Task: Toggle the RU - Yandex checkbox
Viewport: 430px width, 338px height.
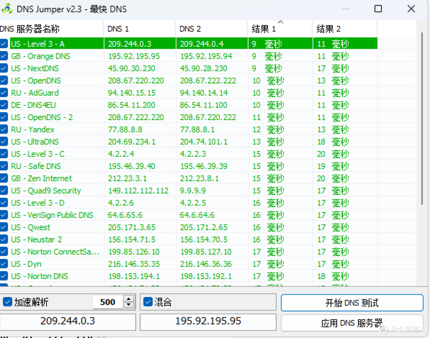Action: pos(4,129)
